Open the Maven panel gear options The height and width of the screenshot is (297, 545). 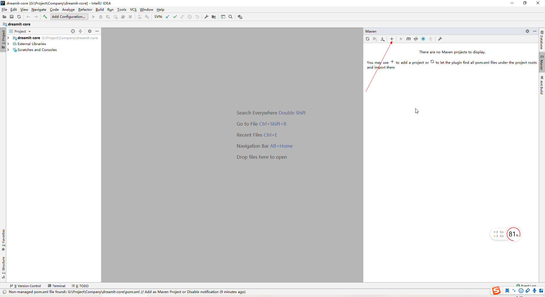click(527, 31)
